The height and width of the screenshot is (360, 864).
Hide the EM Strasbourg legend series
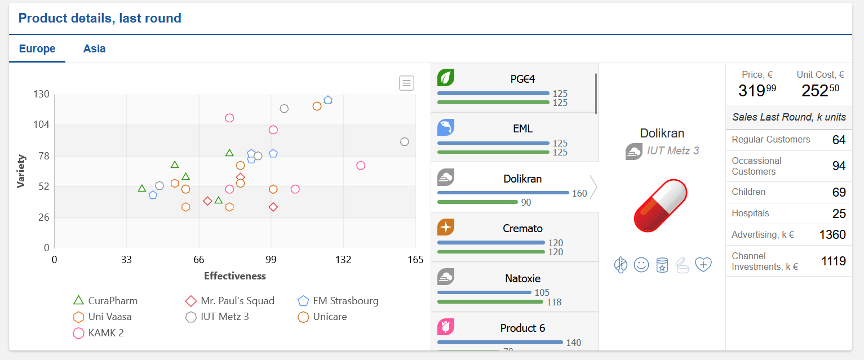point(338,301)
